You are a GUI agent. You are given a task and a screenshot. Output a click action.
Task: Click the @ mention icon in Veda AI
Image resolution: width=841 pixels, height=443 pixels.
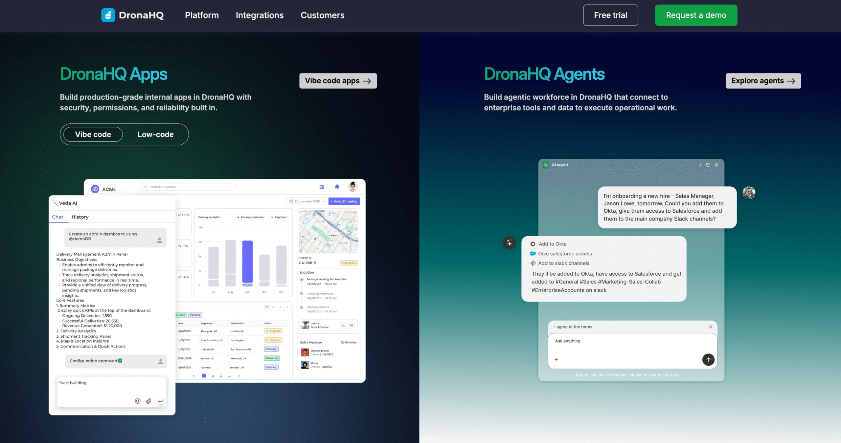click(138, 401)
